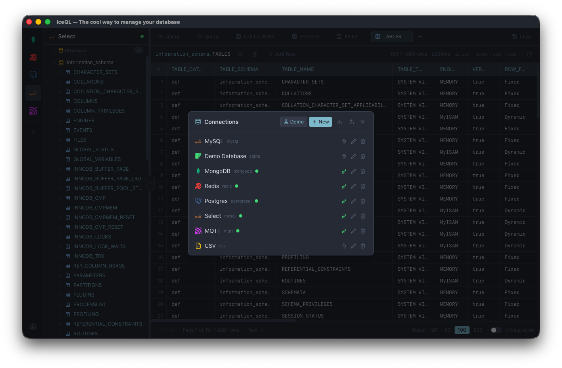The image size is (562, 368).
Task: Expand the INNODB_CMP table node
Action: tap(61, 198)
